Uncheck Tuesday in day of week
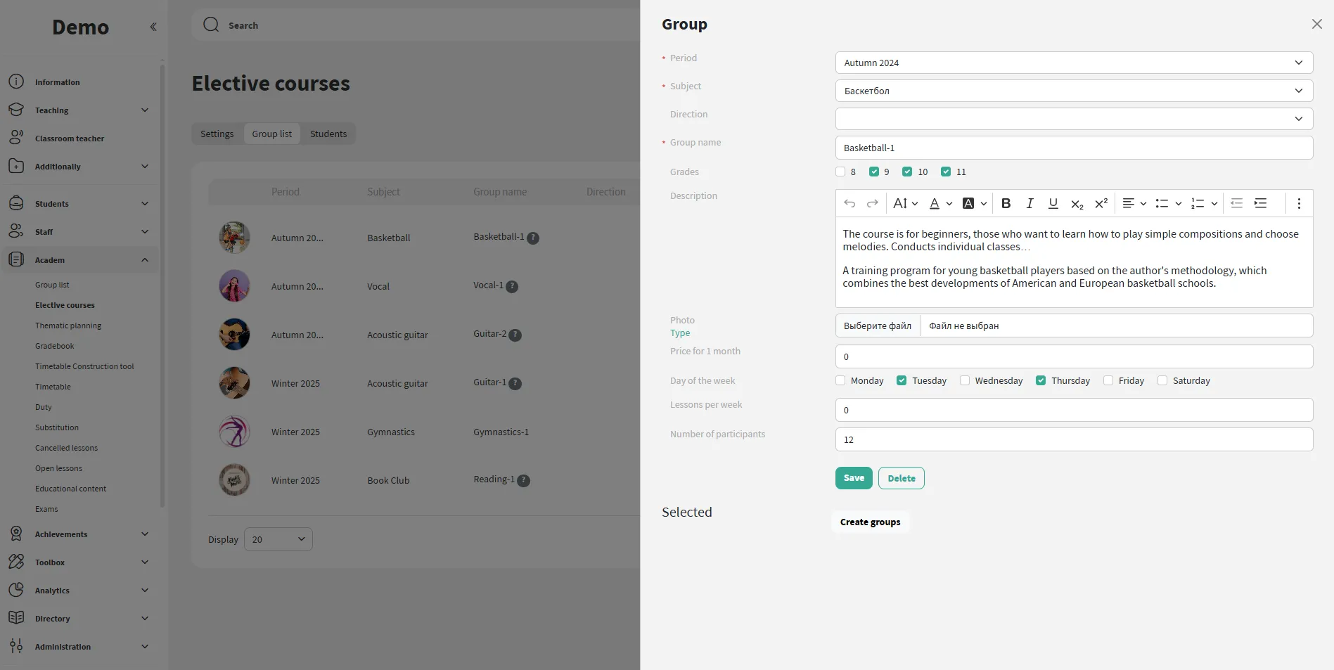This screenshot has width=1334, height=670. click(x=902, y=380)
